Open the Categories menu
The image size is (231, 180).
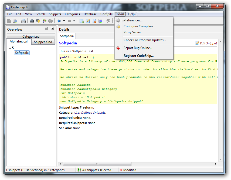tap(72, 14)
